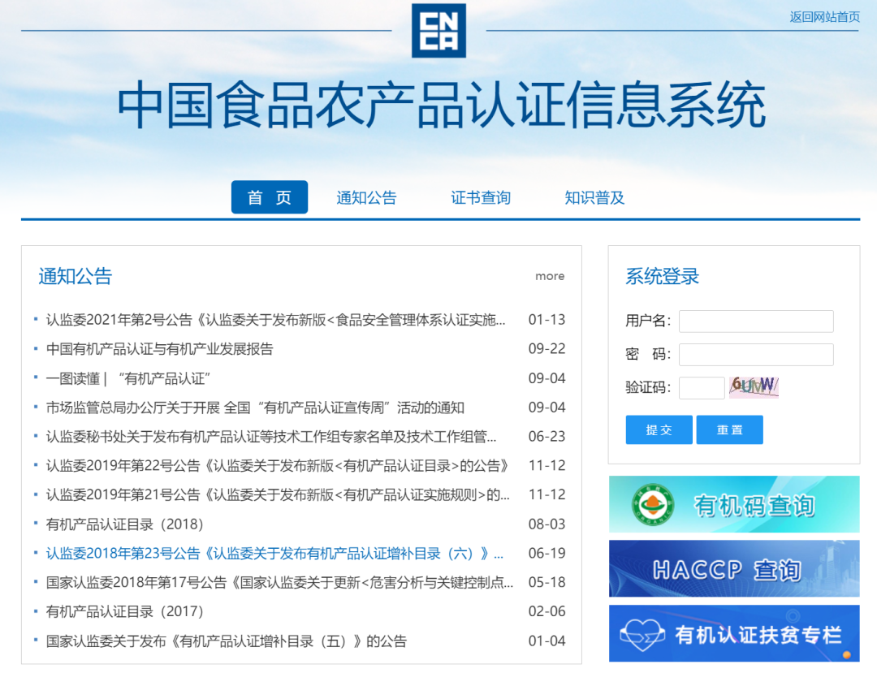Click the 系统登录 heading
877x673 pixels.
pyautogui.click(x=663, y=276)
